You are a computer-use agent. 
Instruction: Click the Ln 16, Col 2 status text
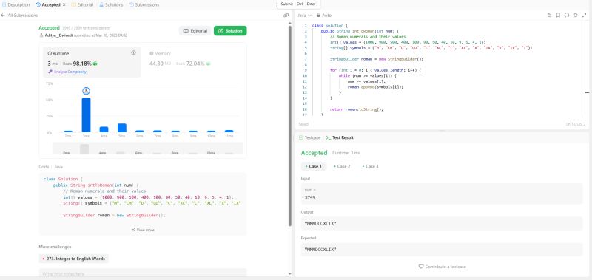click(x=576, y=124)
